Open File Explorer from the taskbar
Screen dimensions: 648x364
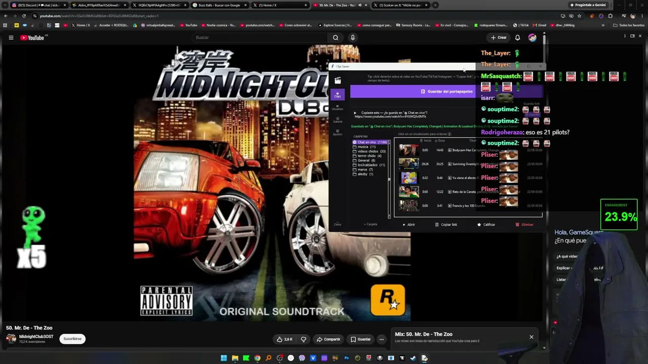pos(235,358)
